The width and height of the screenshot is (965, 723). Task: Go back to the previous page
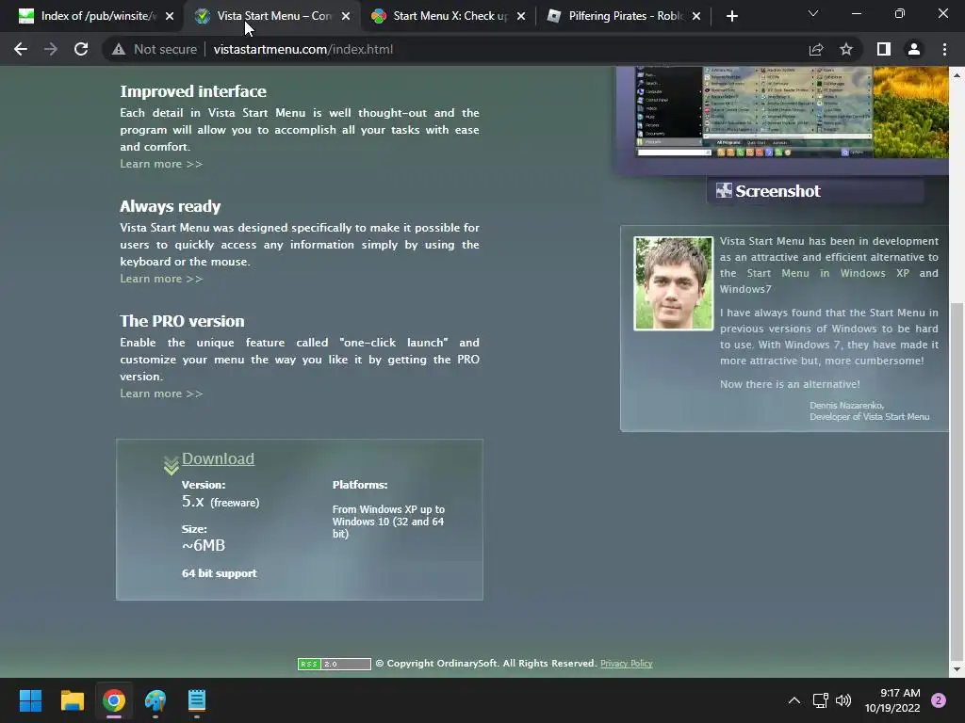point(21,49)
